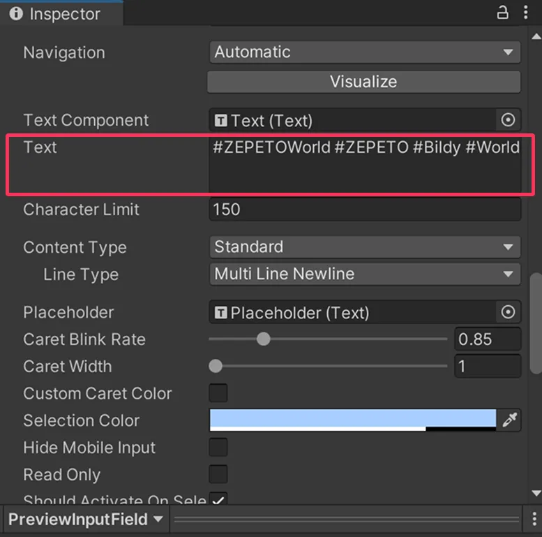Click the Inspector vertical scrollbar thumb
Image resolution: width=542 pixels, height=537 pixels.
(x=536, y=323)
